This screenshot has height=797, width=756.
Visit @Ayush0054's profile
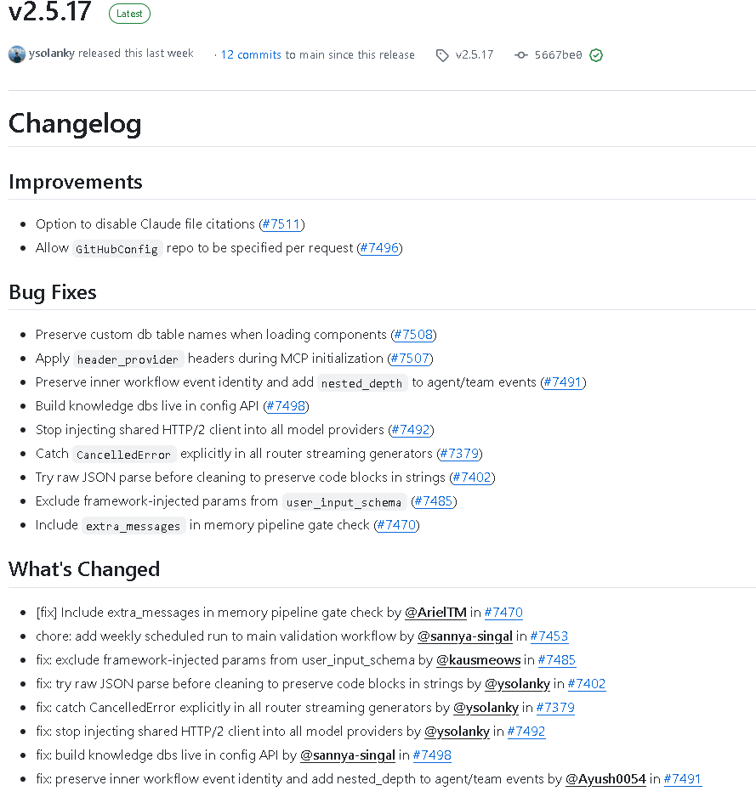coord(605,778)
